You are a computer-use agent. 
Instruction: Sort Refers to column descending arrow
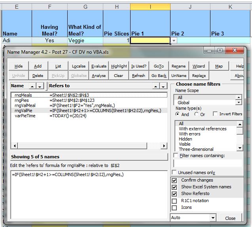point(163,86)
